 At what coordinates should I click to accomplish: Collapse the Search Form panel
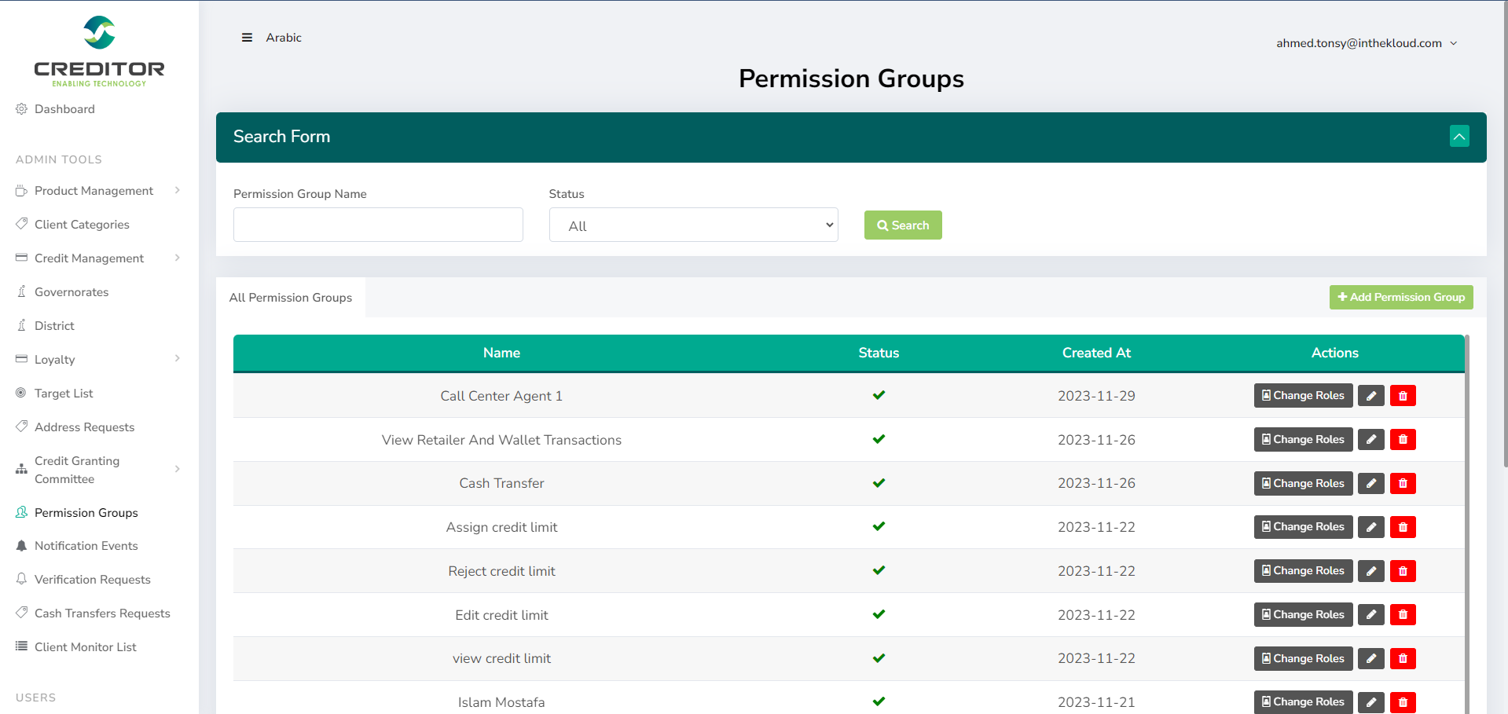pyautogui.click(x=1458, y=137)
